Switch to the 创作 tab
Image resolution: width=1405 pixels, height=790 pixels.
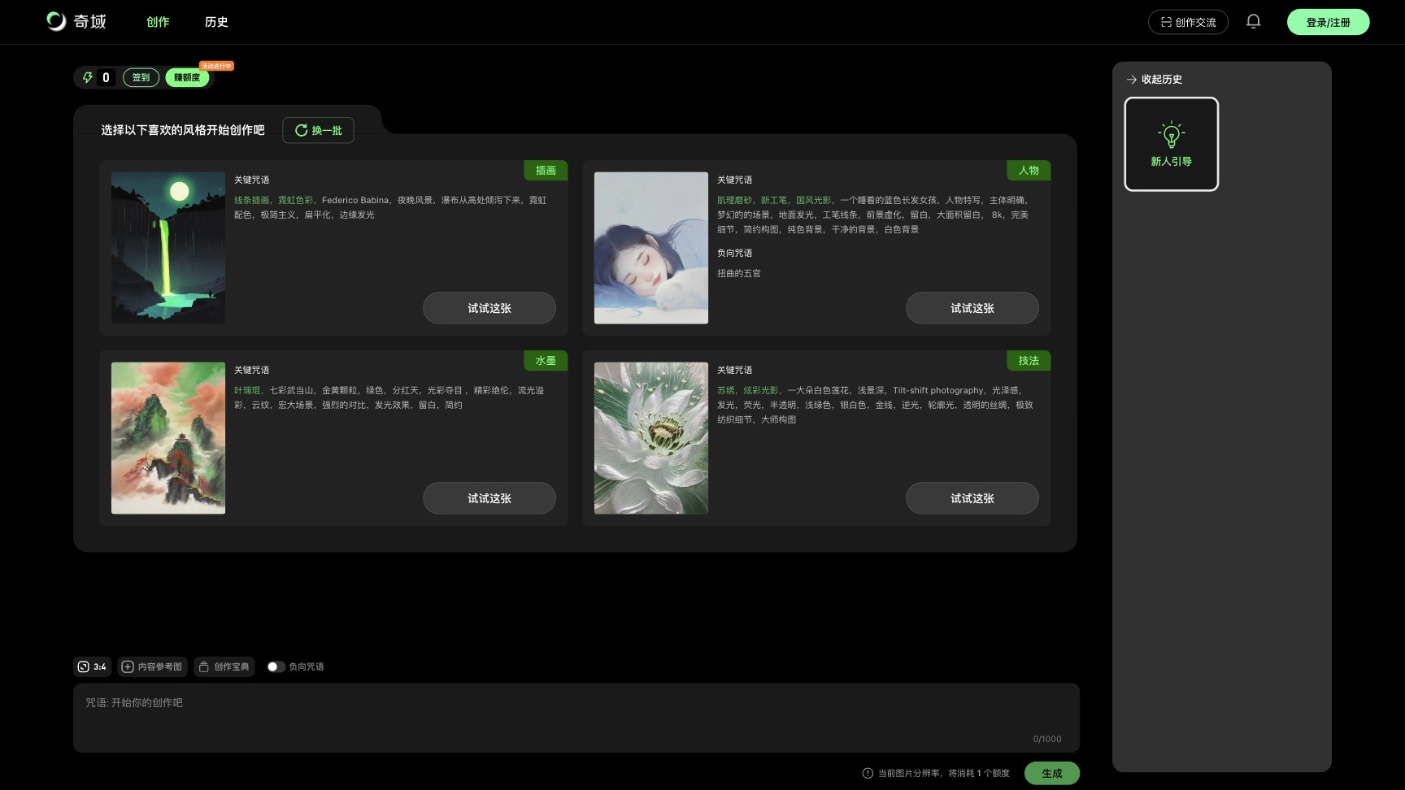(x=158, y=22)
